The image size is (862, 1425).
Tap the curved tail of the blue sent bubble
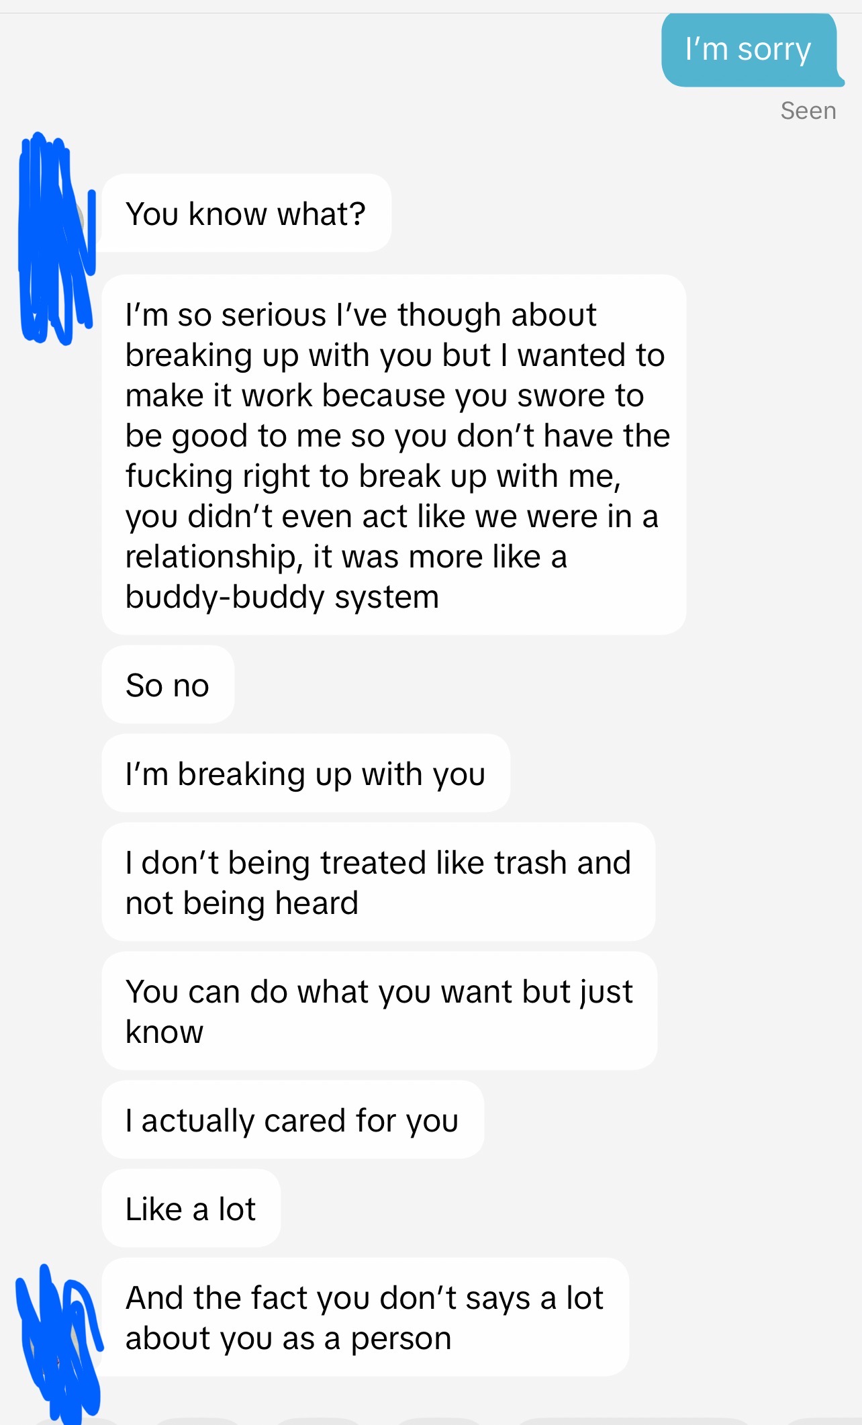click(x=838, y=79)
